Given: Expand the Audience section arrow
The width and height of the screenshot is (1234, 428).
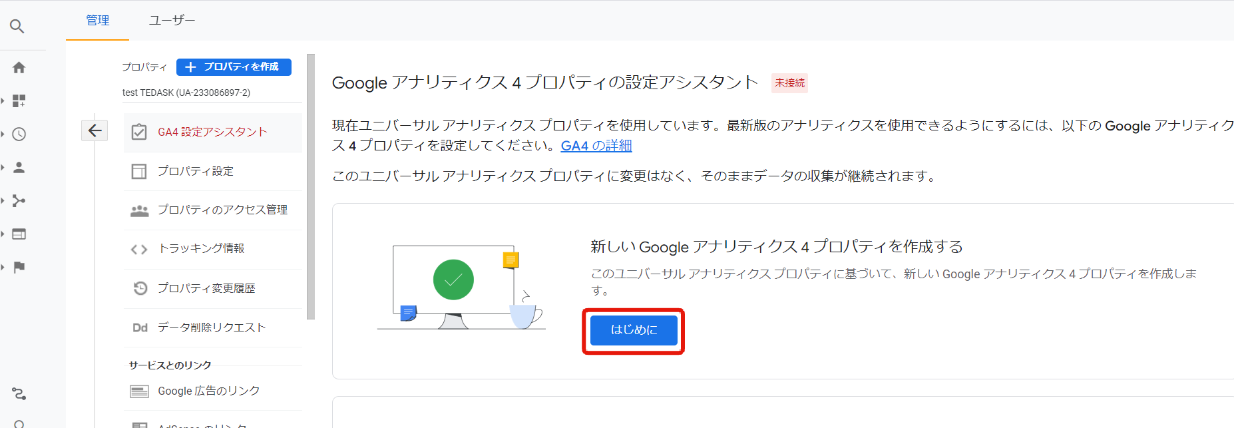Looking at the screenshot, I should (3, 167).
